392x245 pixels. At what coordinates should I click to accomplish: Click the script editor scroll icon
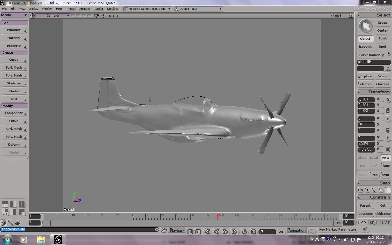164,231
